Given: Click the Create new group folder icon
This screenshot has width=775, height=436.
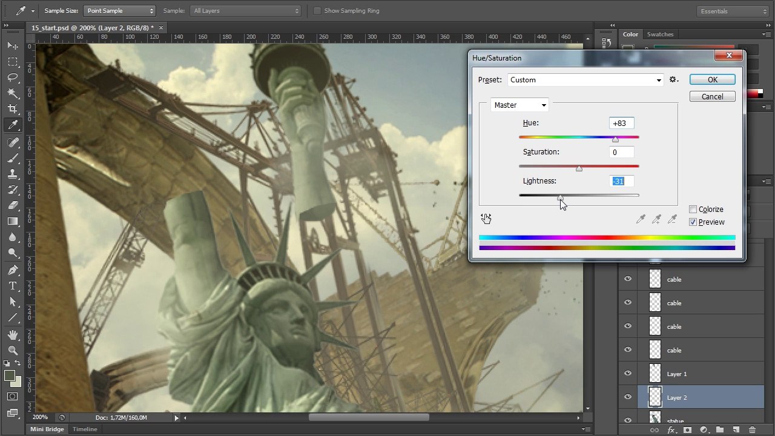Looking at the screenshot, I should click(720, 430).
